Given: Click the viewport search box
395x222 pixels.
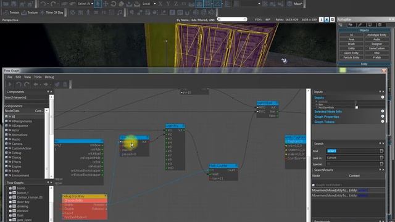Looking at the screenshot, I should (x=232, y=19).
